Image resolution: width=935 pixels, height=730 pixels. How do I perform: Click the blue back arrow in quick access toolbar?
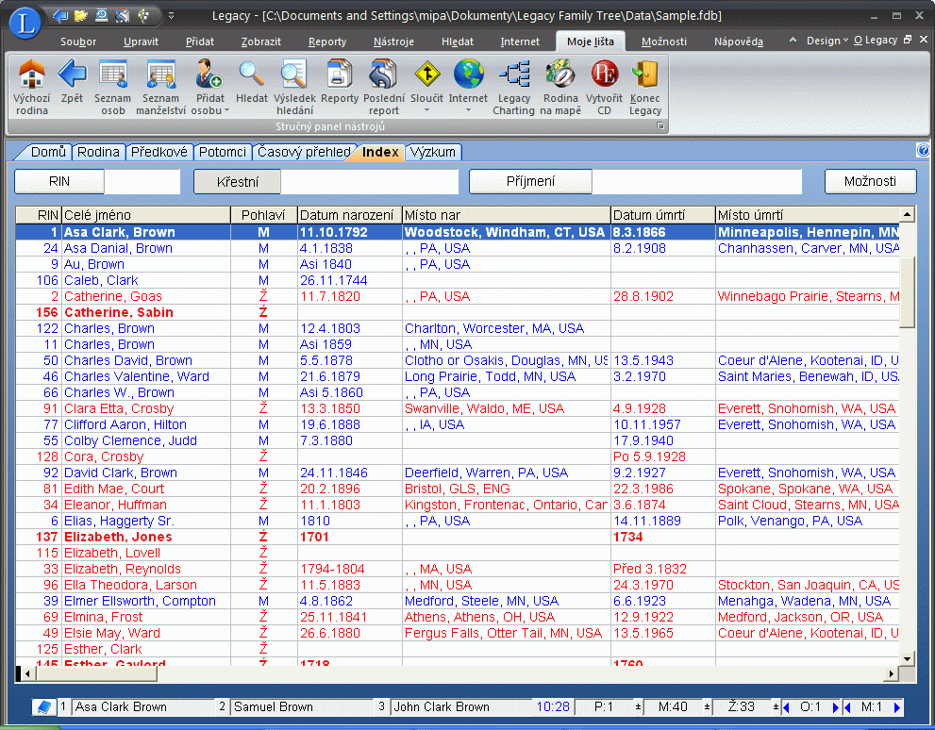pyautogui.click(x=60, y=15)
